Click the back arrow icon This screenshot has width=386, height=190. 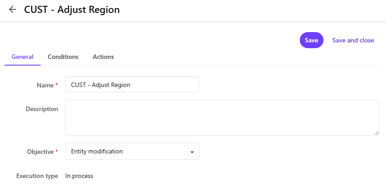click(x=13, y=9)
